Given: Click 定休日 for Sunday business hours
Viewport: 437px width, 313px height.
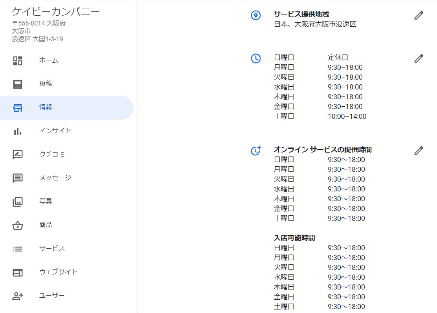Looking at the screenshot, I should [x=338, y=58].
